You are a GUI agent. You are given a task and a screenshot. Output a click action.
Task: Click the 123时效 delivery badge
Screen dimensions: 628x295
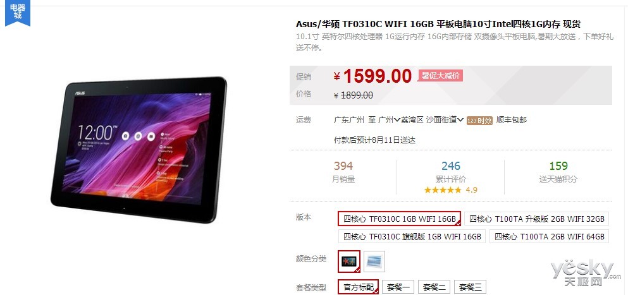click(479, 120)
